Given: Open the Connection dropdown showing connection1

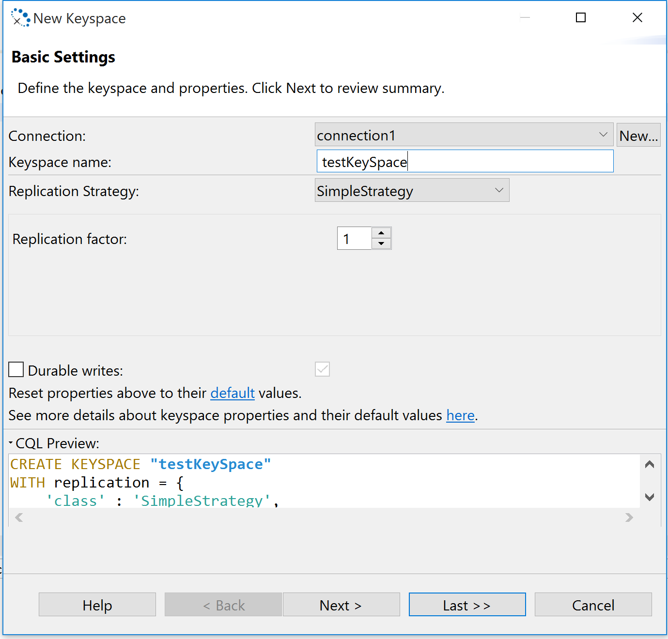Looking at the screenshot, I should [x=464, y=135].
